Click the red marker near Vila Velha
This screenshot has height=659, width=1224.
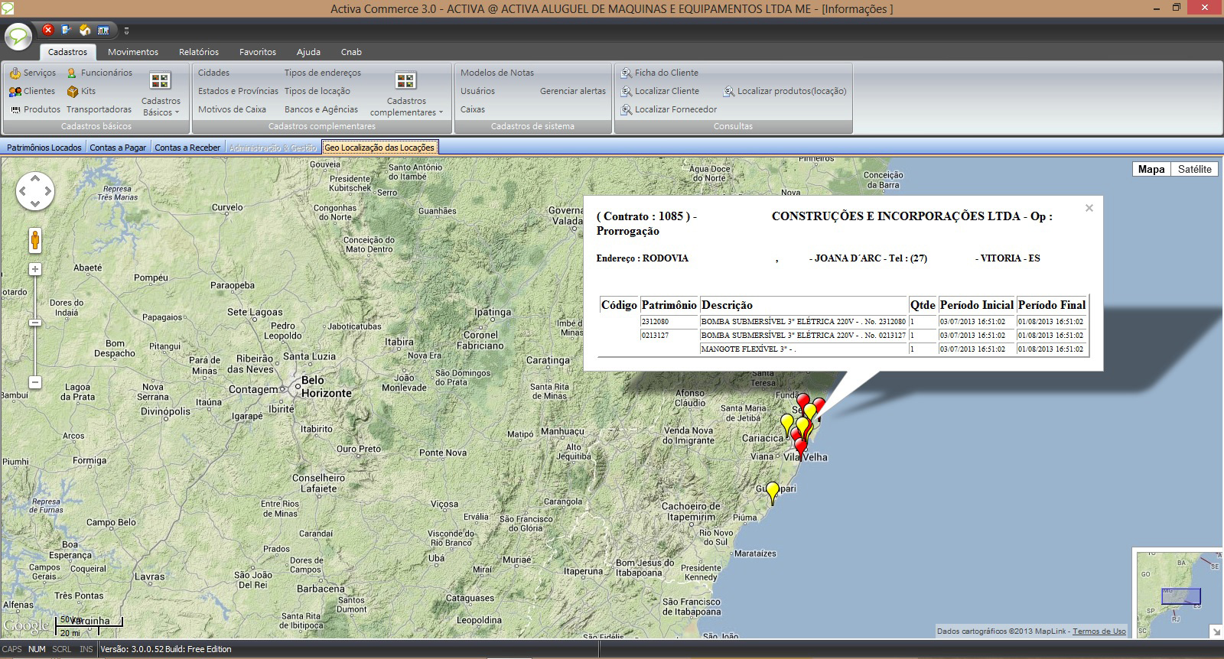[x=801, y=449]
